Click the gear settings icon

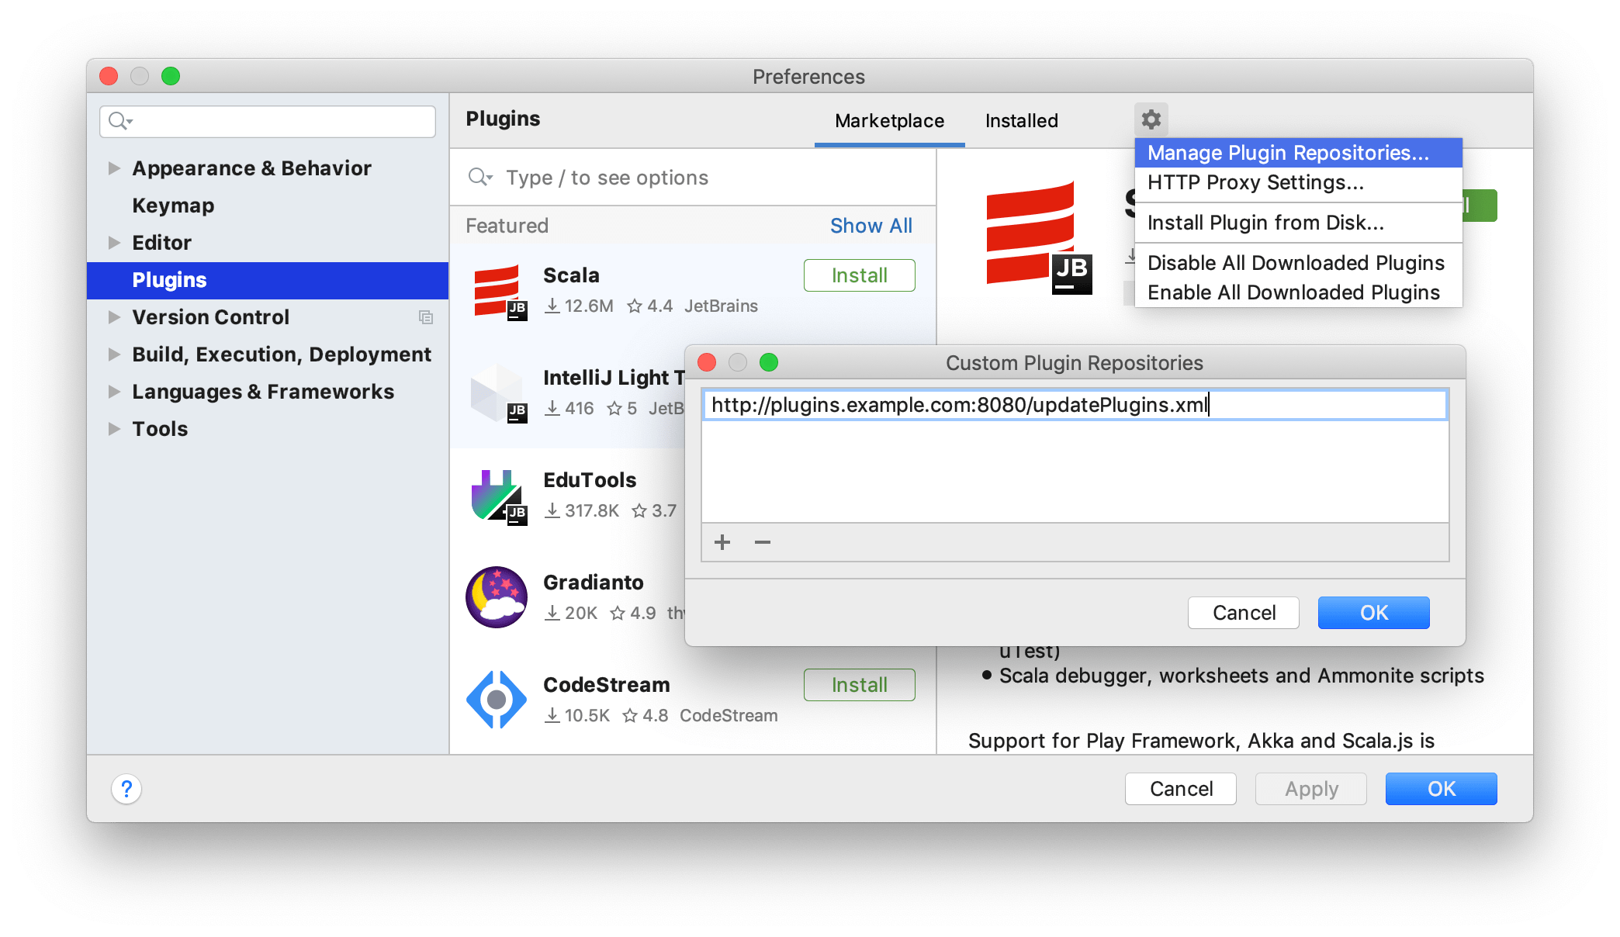pyautogui.click(x=1149, y=119)
